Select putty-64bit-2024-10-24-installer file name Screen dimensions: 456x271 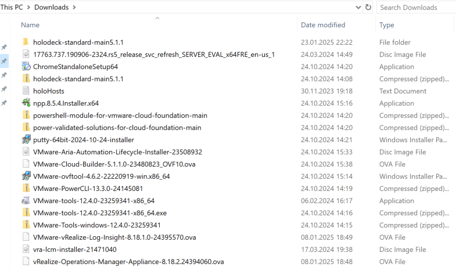pos(84,140)
